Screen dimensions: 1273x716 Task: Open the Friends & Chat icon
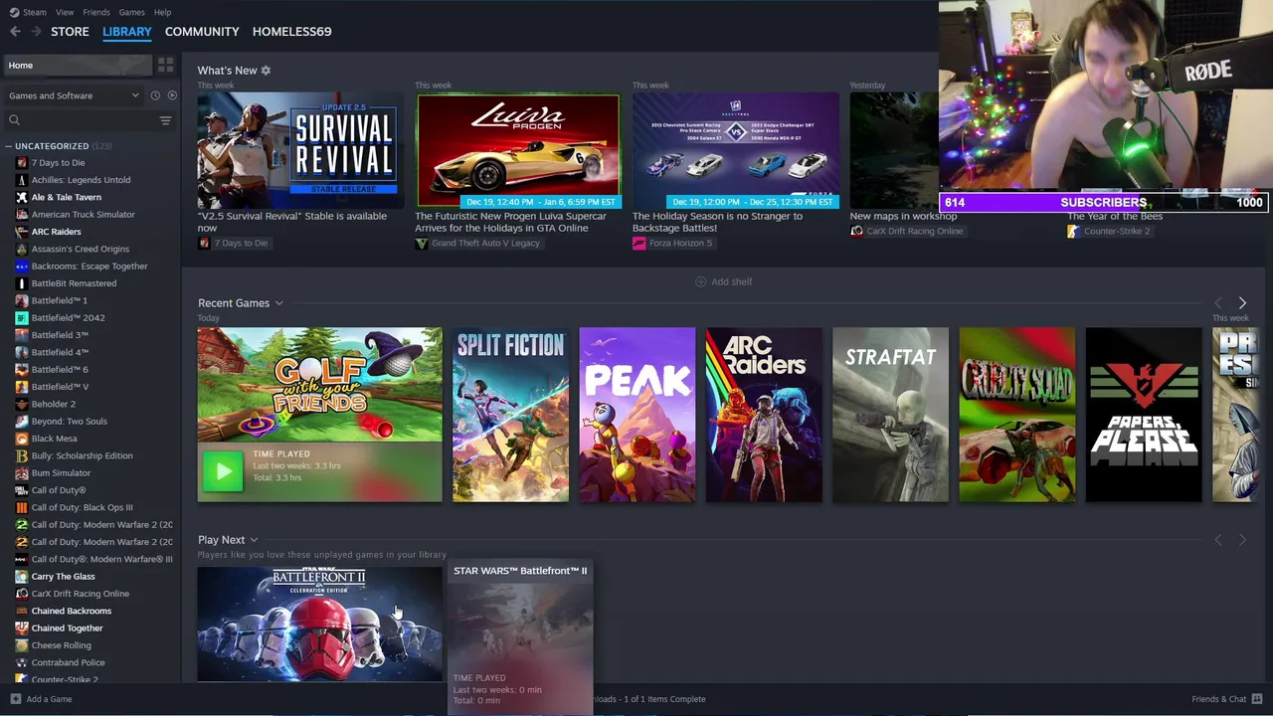click(x=1258, y=699)
